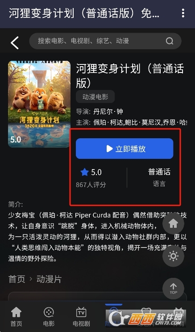
Task: Switch to 电视剧 bottom tab
Action: click(81, 317)
